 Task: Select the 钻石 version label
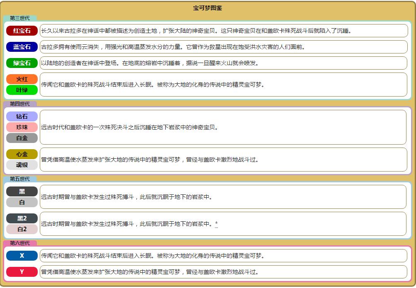click(x=22, y=116)
